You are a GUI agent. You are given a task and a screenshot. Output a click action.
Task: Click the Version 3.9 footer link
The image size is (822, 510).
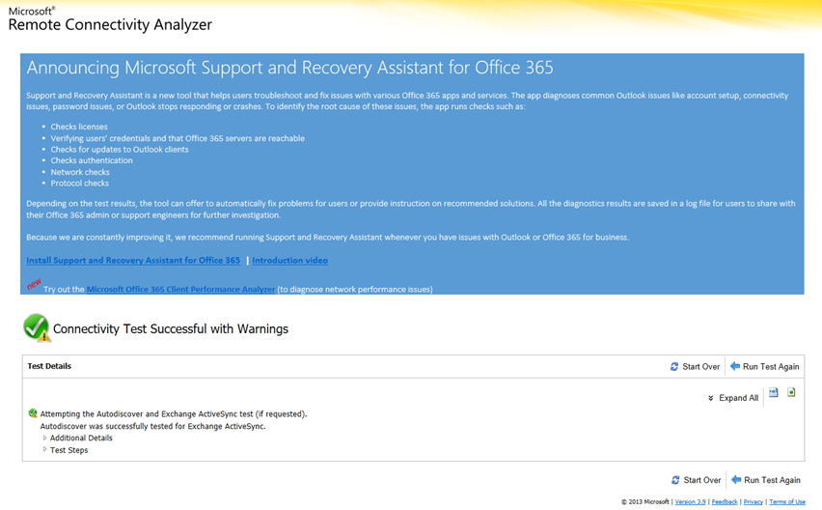(x=690, y=502)
